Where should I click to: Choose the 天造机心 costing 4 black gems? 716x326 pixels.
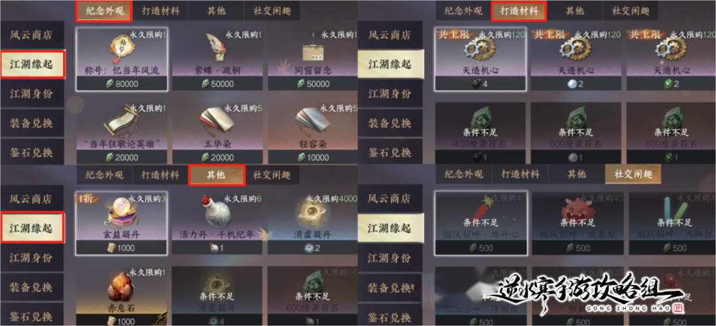point(480,59)
